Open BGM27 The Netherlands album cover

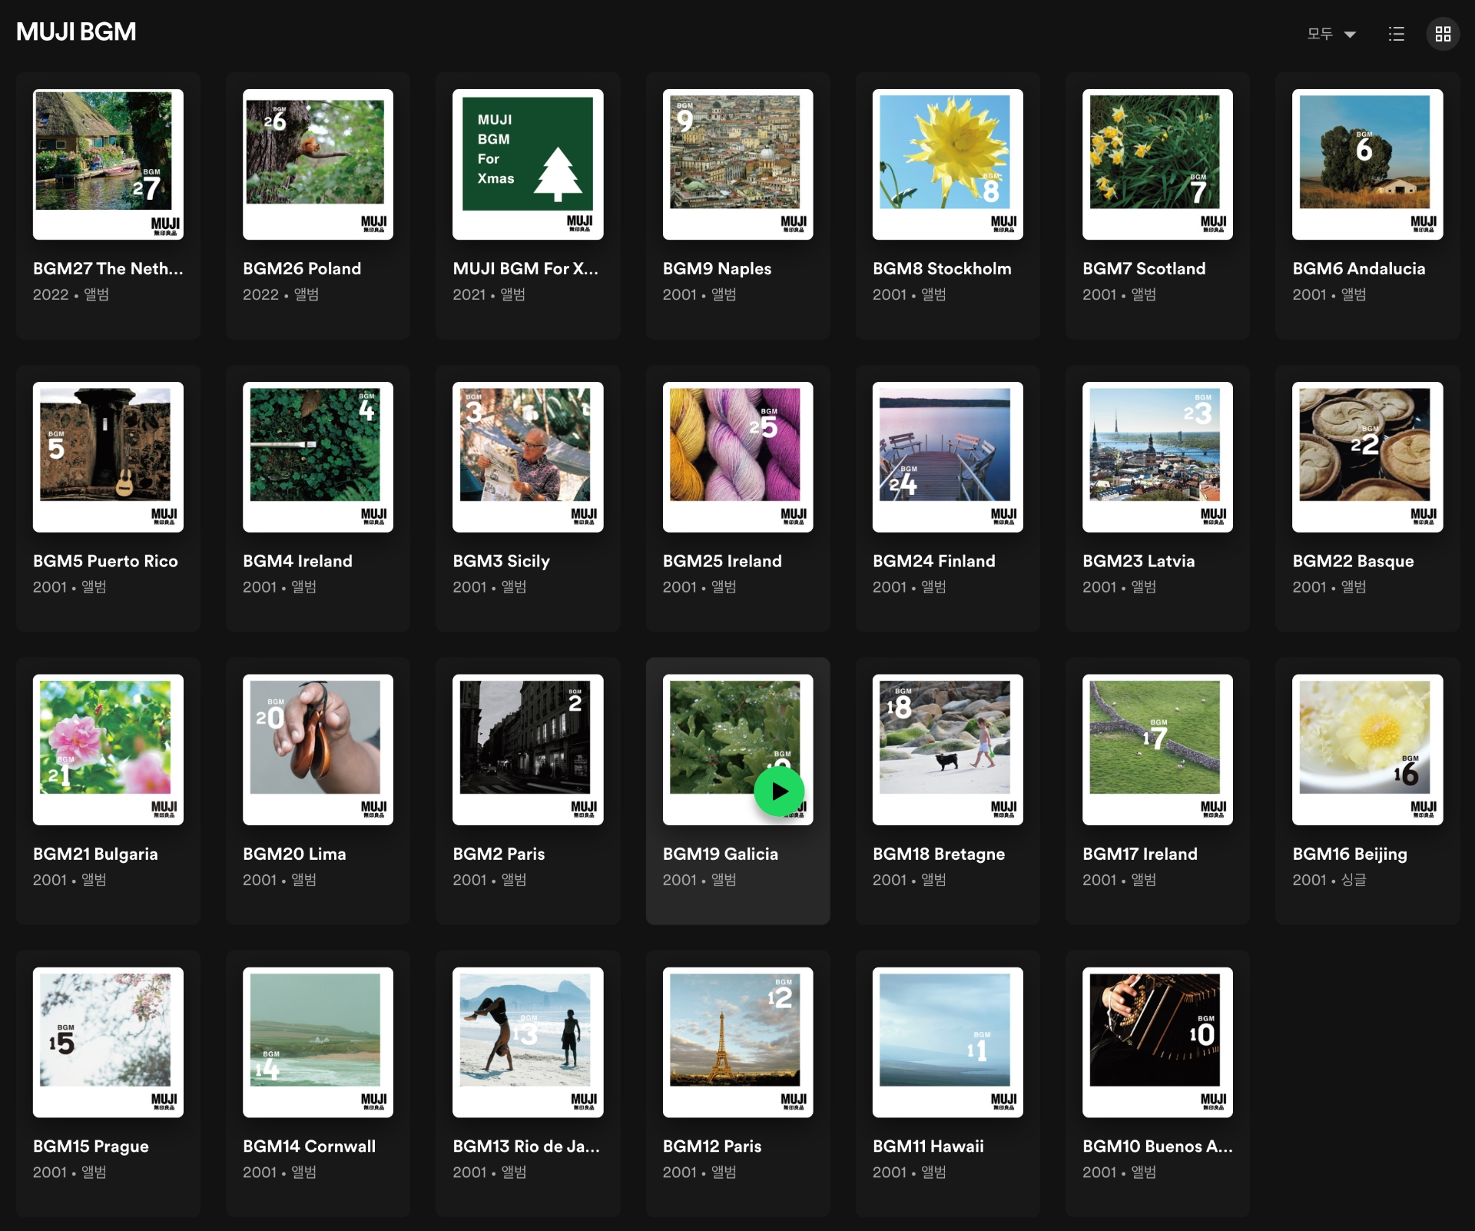coord(108,164)
